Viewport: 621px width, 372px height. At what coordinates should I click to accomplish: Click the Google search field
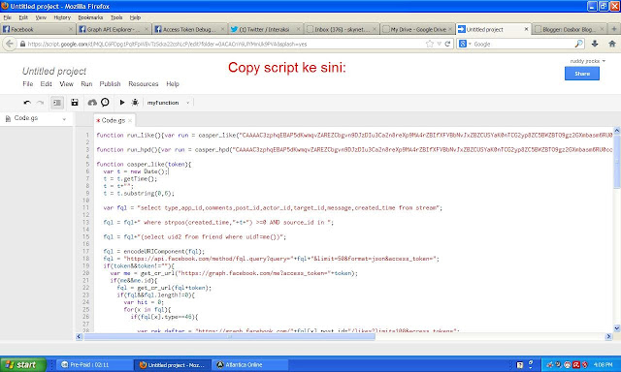point(523,45)
